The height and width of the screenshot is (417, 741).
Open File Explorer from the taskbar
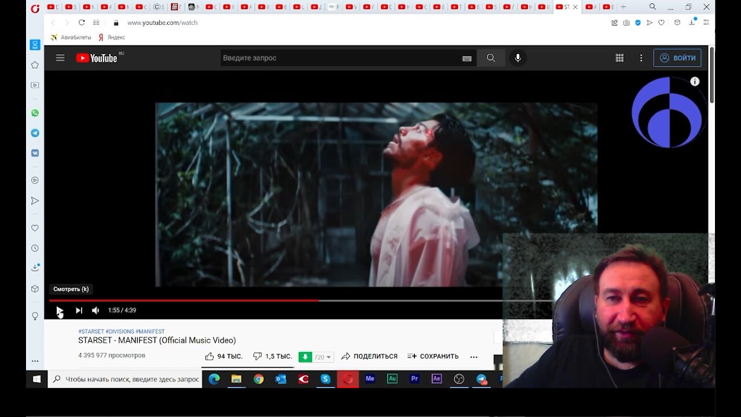tap(236, 379)
